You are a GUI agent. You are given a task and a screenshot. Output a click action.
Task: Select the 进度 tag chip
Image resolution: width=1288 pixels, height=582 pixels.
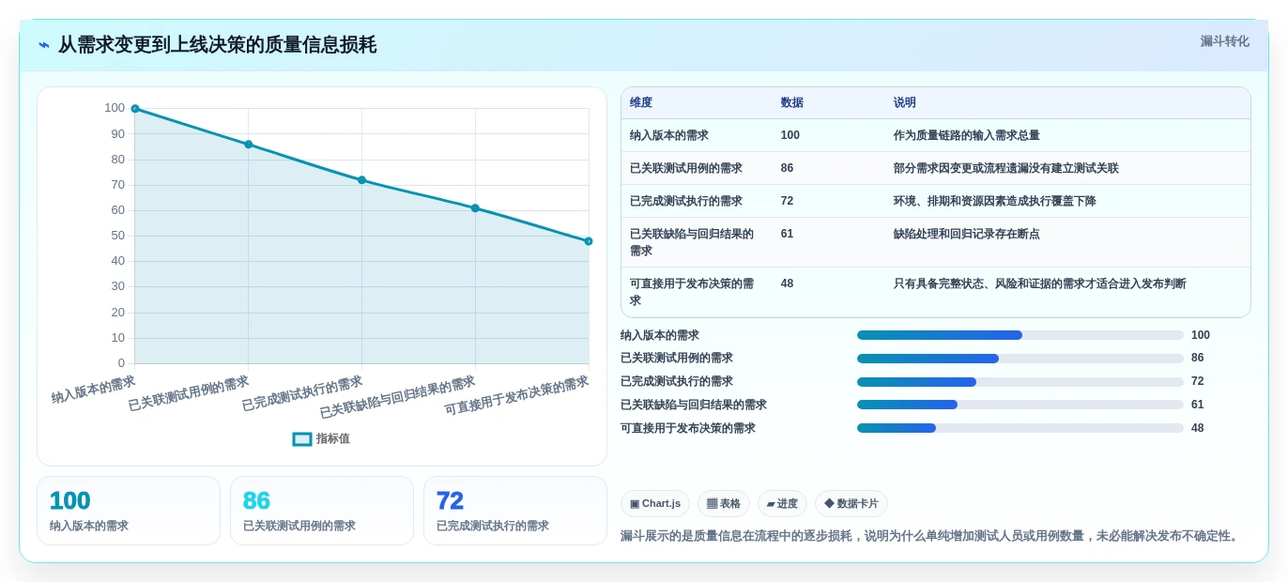[782, 504]
